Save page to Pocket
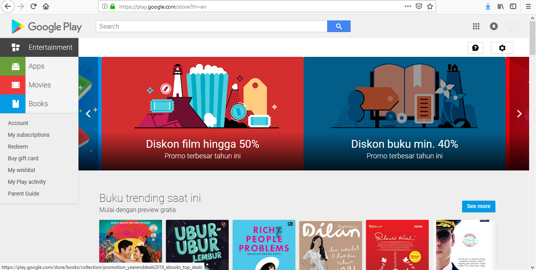The width and height of the screenshot is (537, 270). click(x=419, y=6)
